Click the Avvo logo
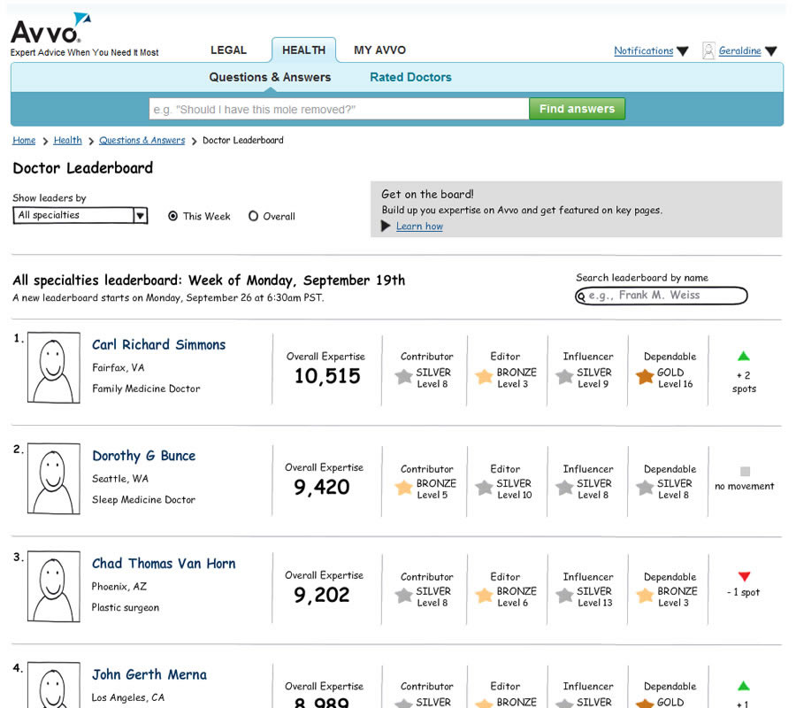The width and height of the screenshot is (796, 708). tap(50, 28)
